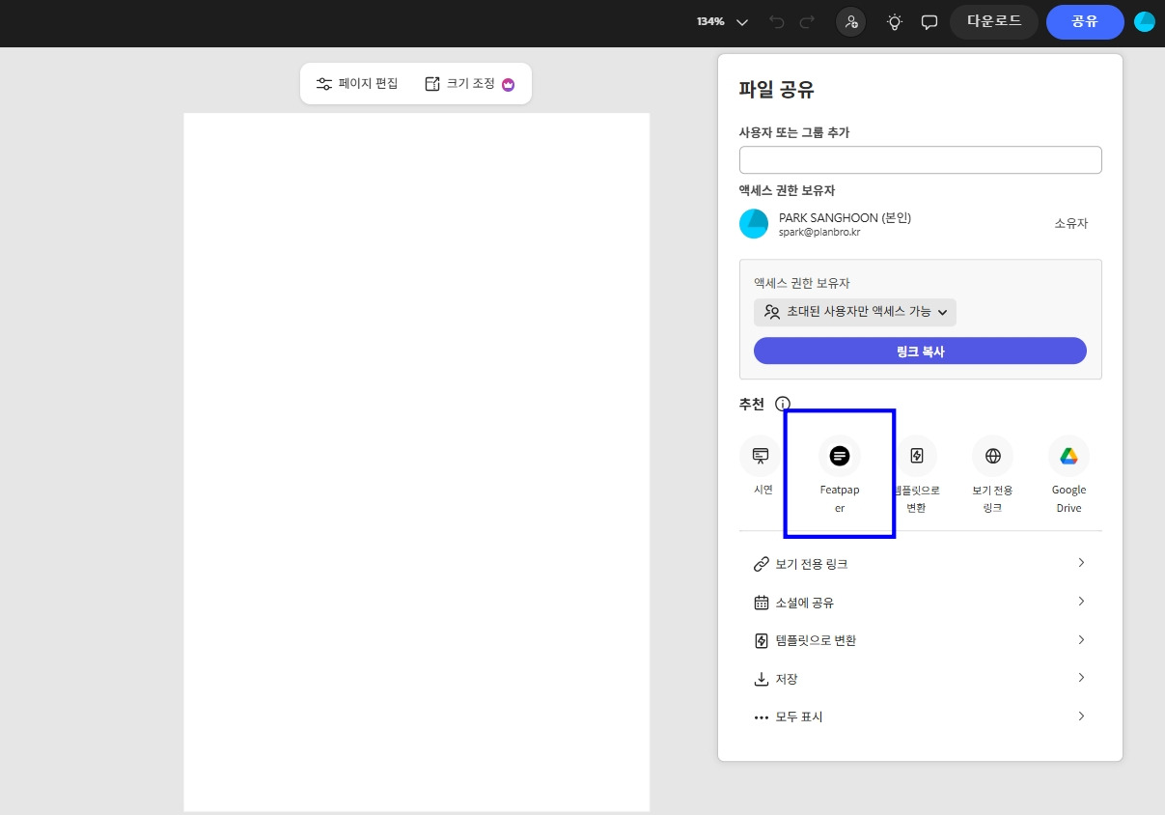
Task: Open the 보기 전용 링크 globe icon in recommendations
Action: [992, 456]
